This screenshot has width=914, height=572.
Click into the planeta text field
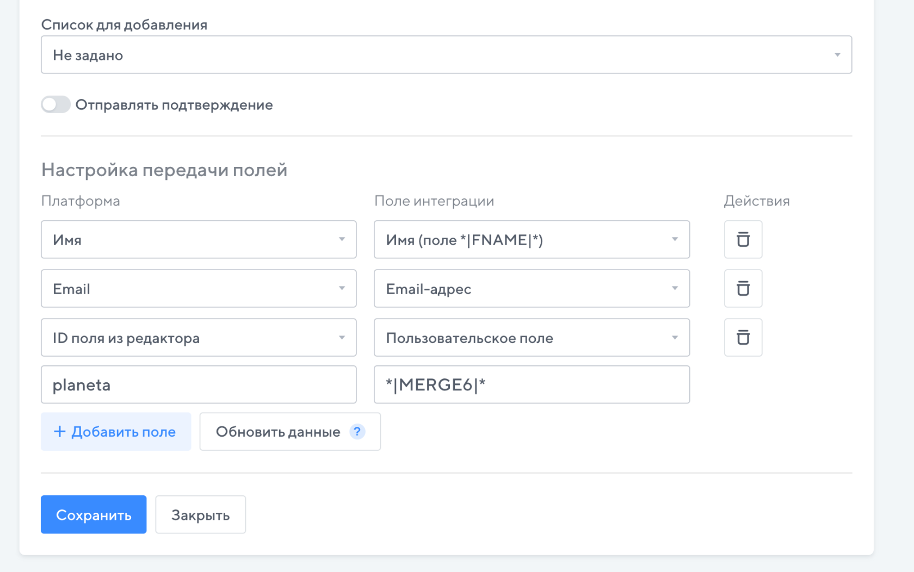pos(199,384)
